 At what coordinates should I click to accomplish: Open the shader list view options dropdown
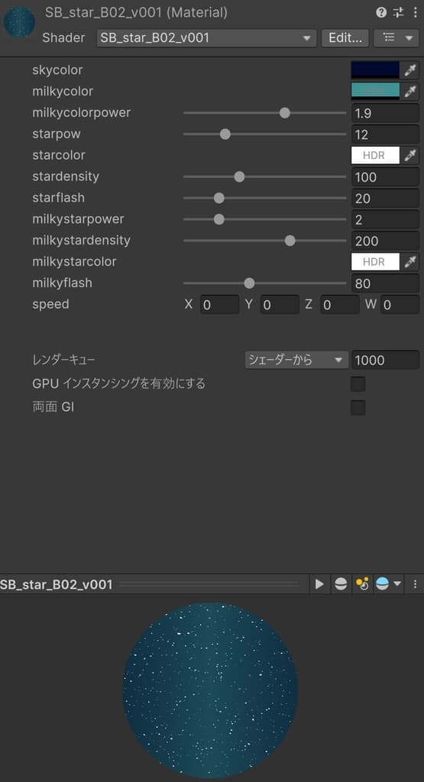click(396, 38)
